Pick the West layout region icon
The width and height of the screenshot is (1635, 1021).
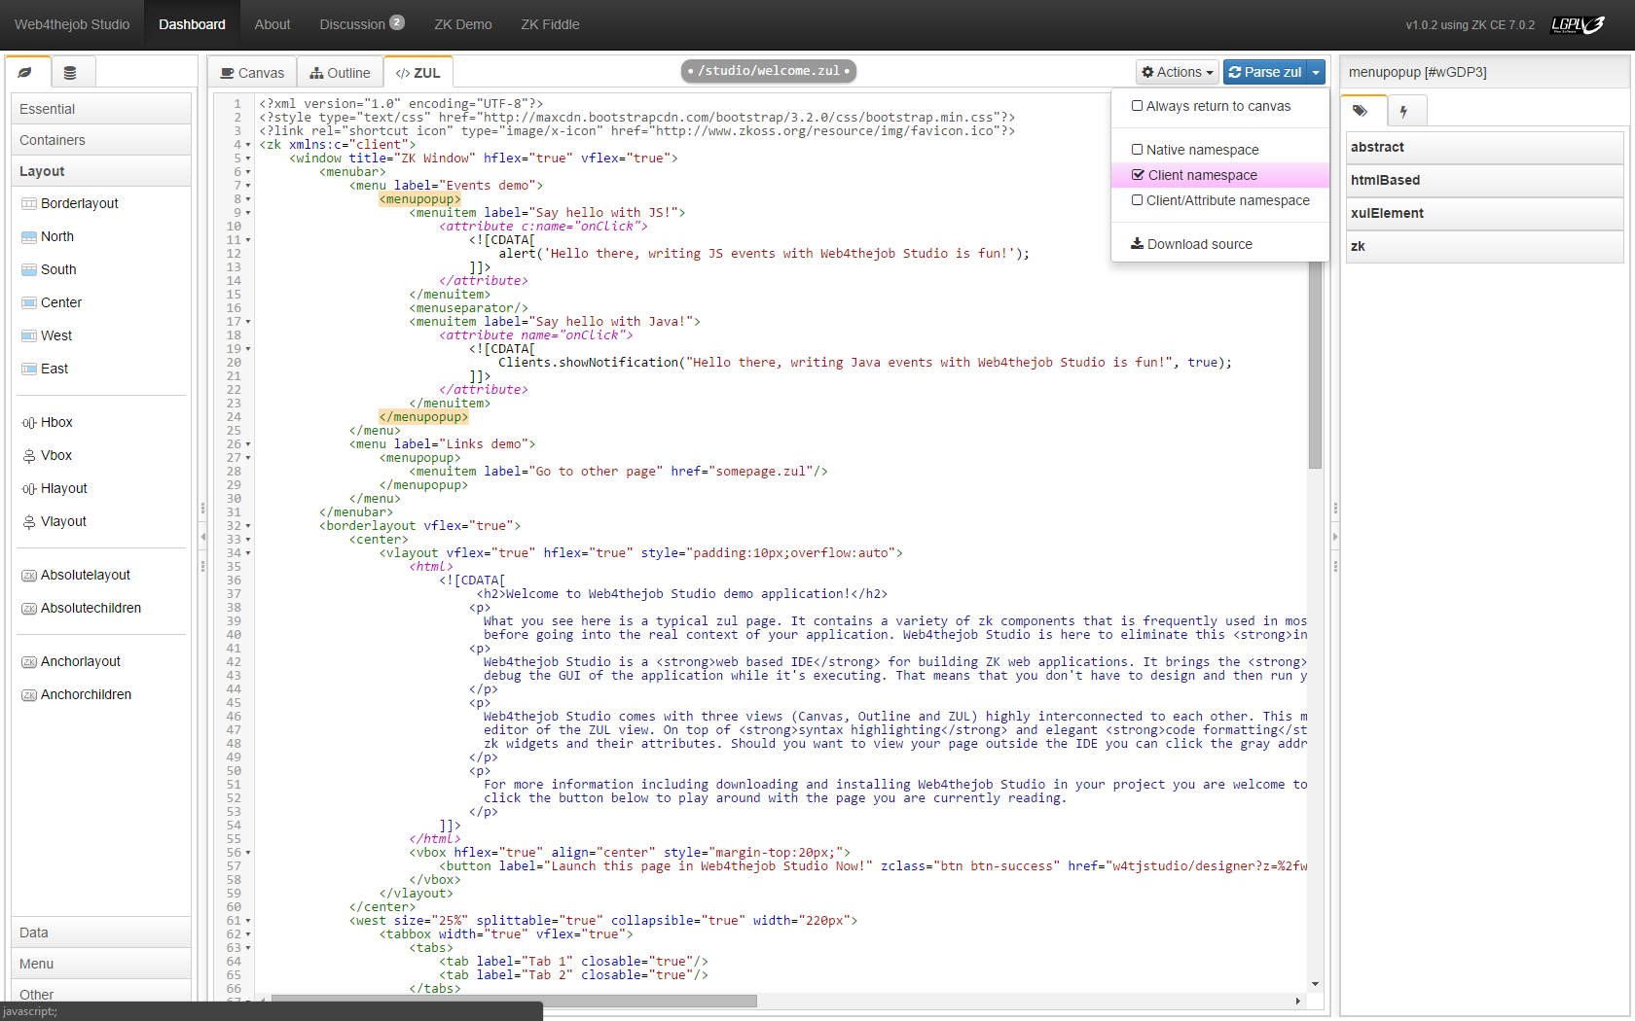(x=29, y=336)
